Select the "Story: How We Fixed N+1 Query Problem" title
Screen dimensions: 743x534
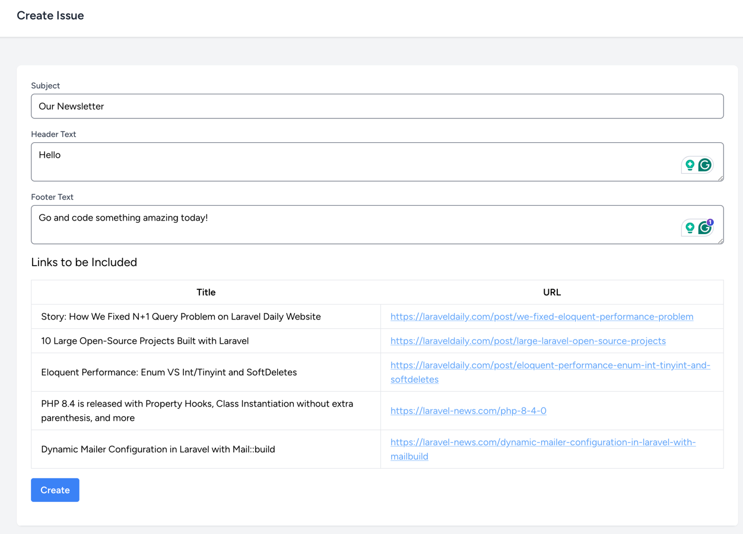pyautogui.click(x=181, y=316)
